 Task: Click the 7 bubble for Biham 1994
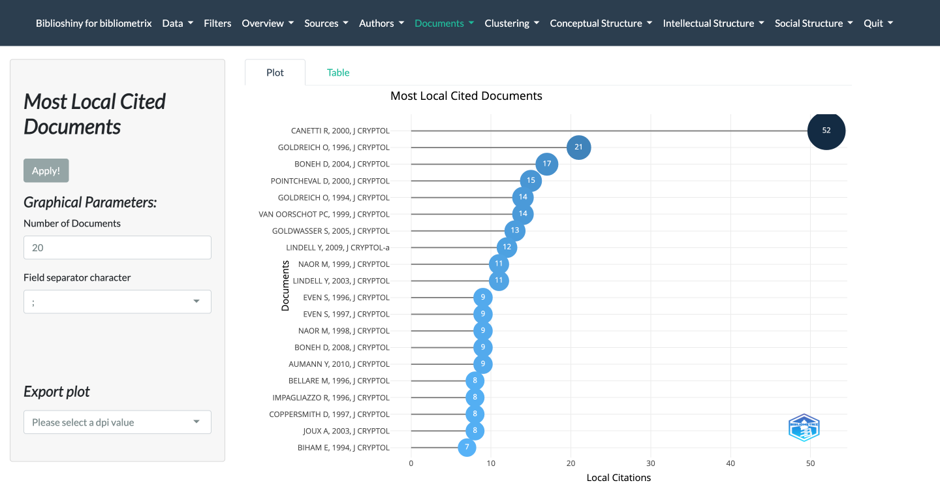467,447
